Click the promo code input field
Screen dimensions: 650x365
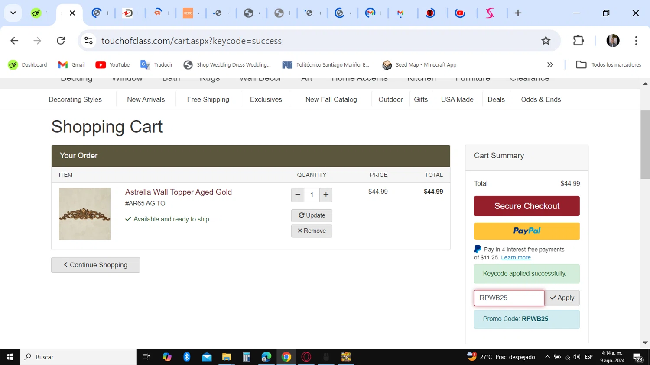(509, 298)
